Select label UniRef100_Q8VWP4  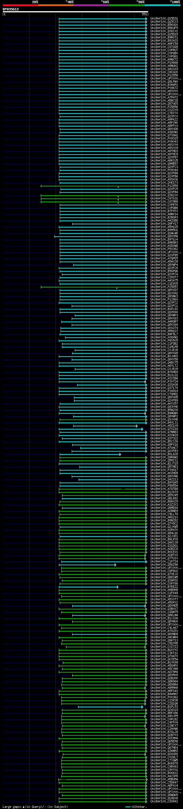click(x=164, y=264)
